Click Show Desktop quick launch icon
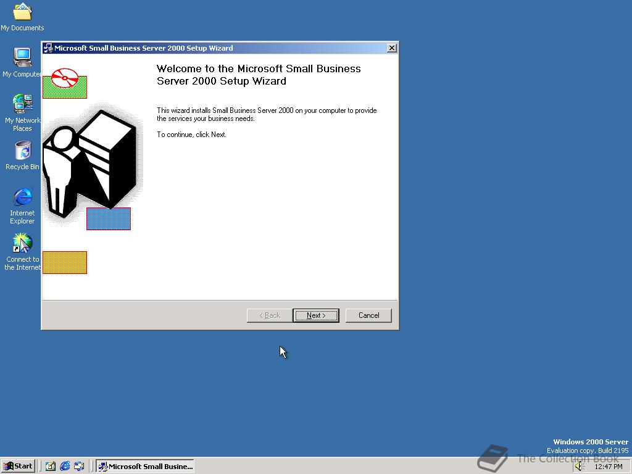 (51, 467)
